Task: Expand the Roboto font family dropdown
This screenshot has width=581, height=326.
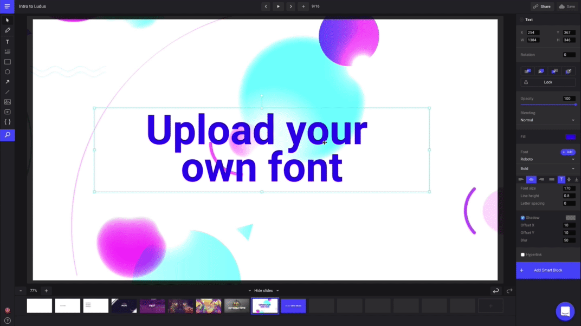Action: [x=547, y=159]
